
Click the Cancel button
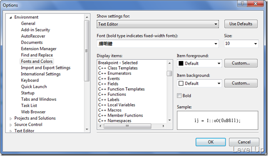click(x=244, y=142)
